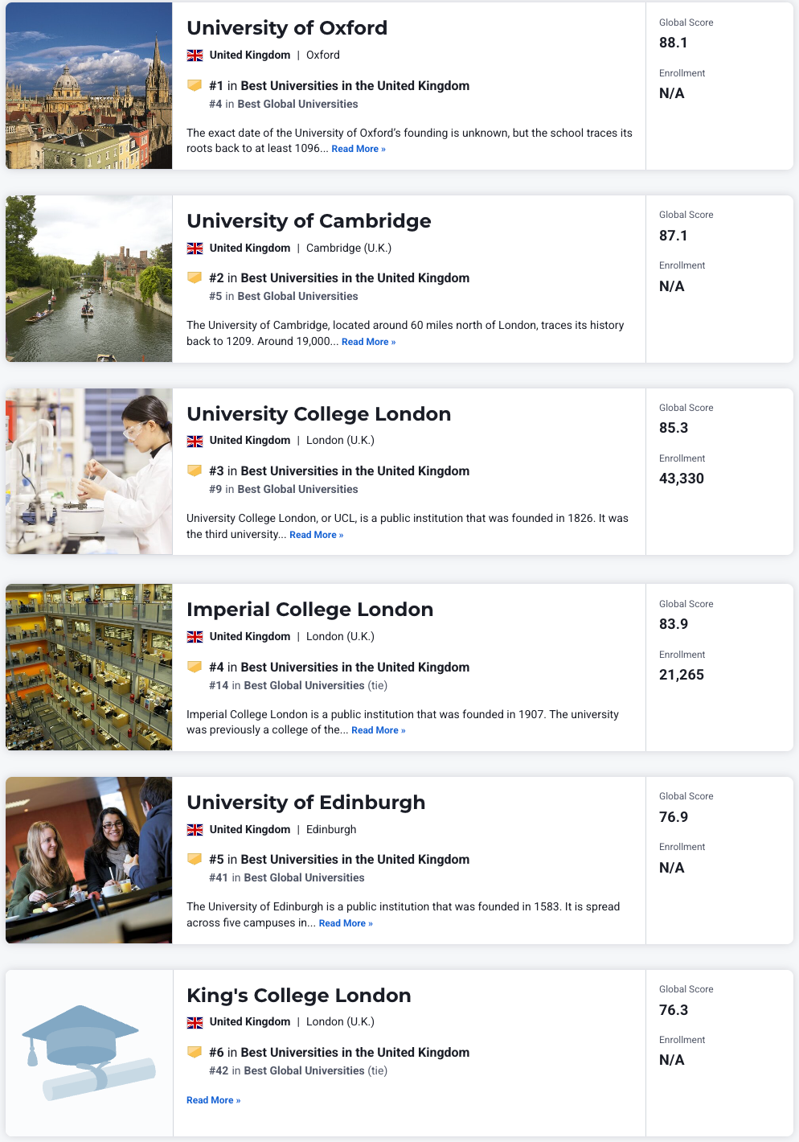Screen dimensions: 799x1142
Task: Open Best Global Universities link under Edinburgh
Action: (304, 877)
